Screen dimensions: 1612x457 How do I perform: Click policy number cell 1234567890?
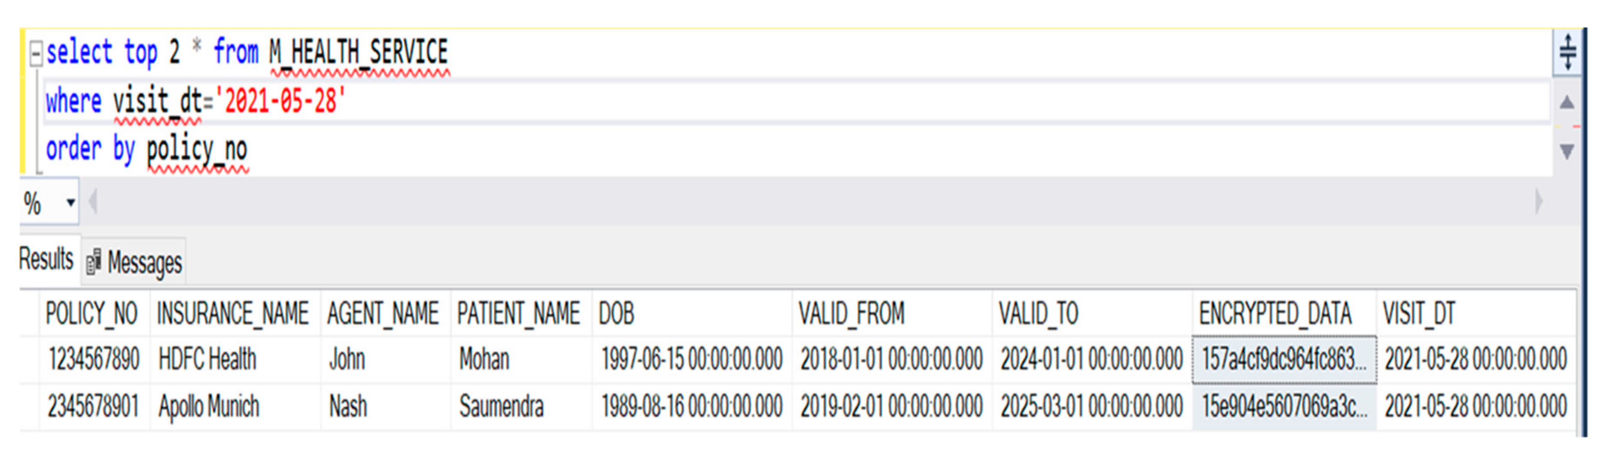pyautogui.click(x=94, y=360)
